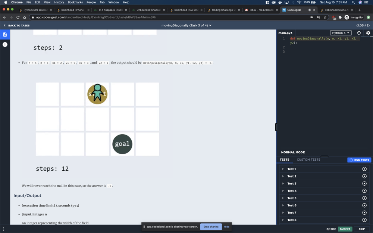
Task: Click Stop sharing button
Action: [211, 227]
